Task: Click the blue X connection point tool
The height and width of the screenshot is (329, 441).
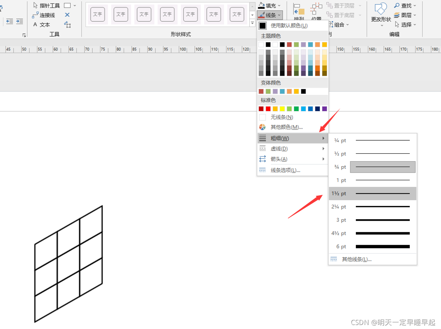Action: click(x=67, y=15)
